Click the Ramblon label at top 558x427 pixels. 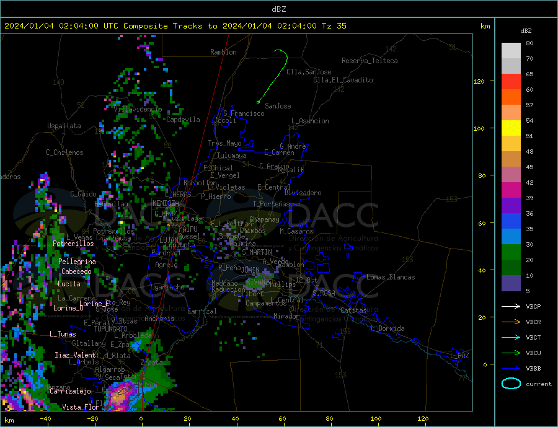(x=223, y=52)
